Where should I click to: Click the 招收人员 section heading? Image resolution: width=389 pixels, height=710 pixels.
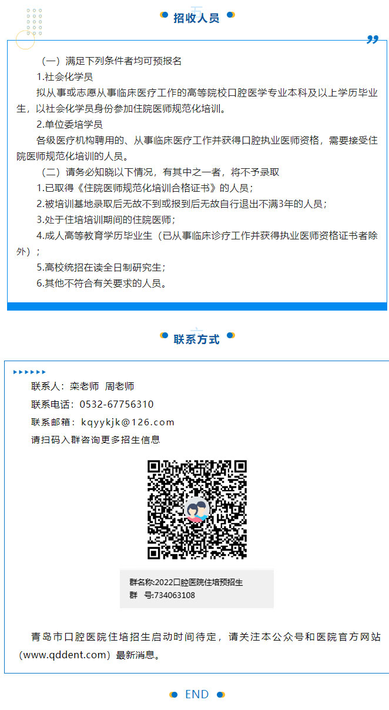(x=197, y=18)
